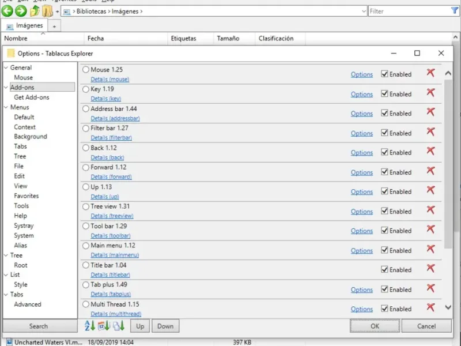Collapse the Add-ons tree node
This screenshot has width=461, height=346.
tap(6, 88)
